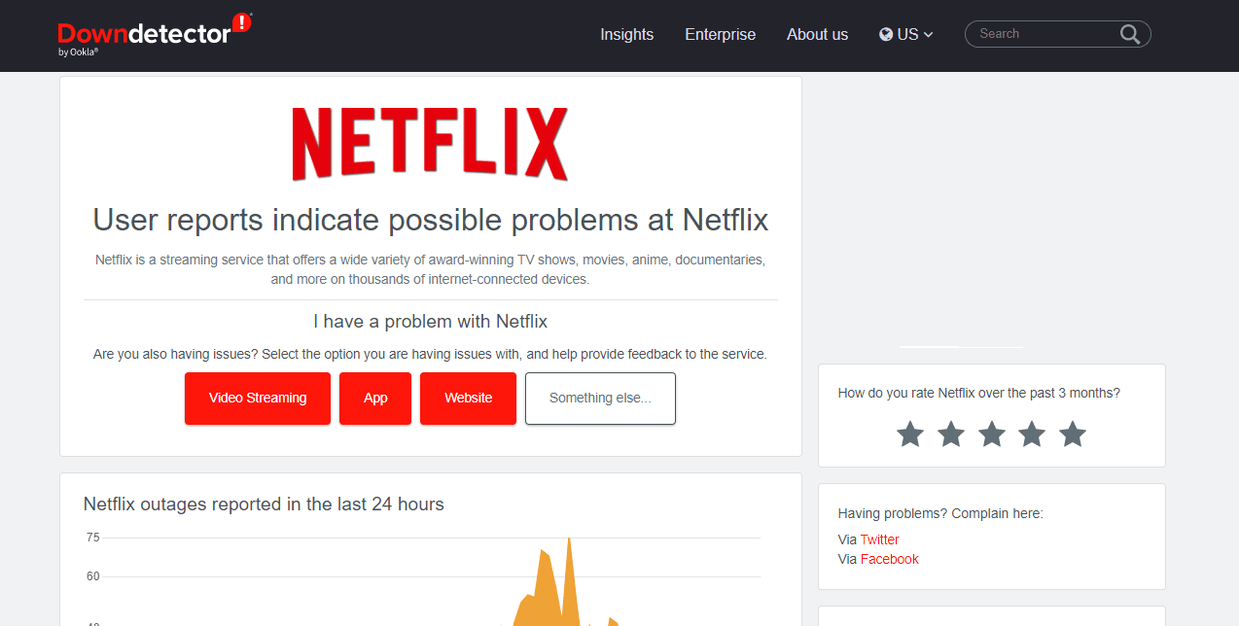The height and width of the screenshot is (626, 1239).
Task: Click the "Having problems? Complain here:" text
Action: (940, 513)
